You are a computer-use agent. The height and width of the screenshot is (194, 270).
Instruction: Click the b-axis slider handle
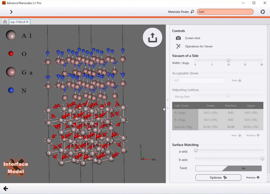coord(262,158)
